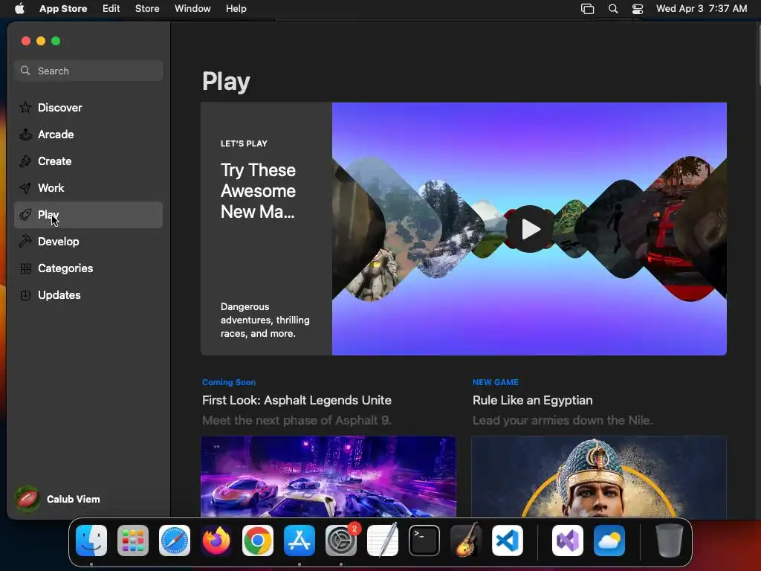Open Calub Viem account avatar
Screen dimensions: 761x571
point(27,499)
